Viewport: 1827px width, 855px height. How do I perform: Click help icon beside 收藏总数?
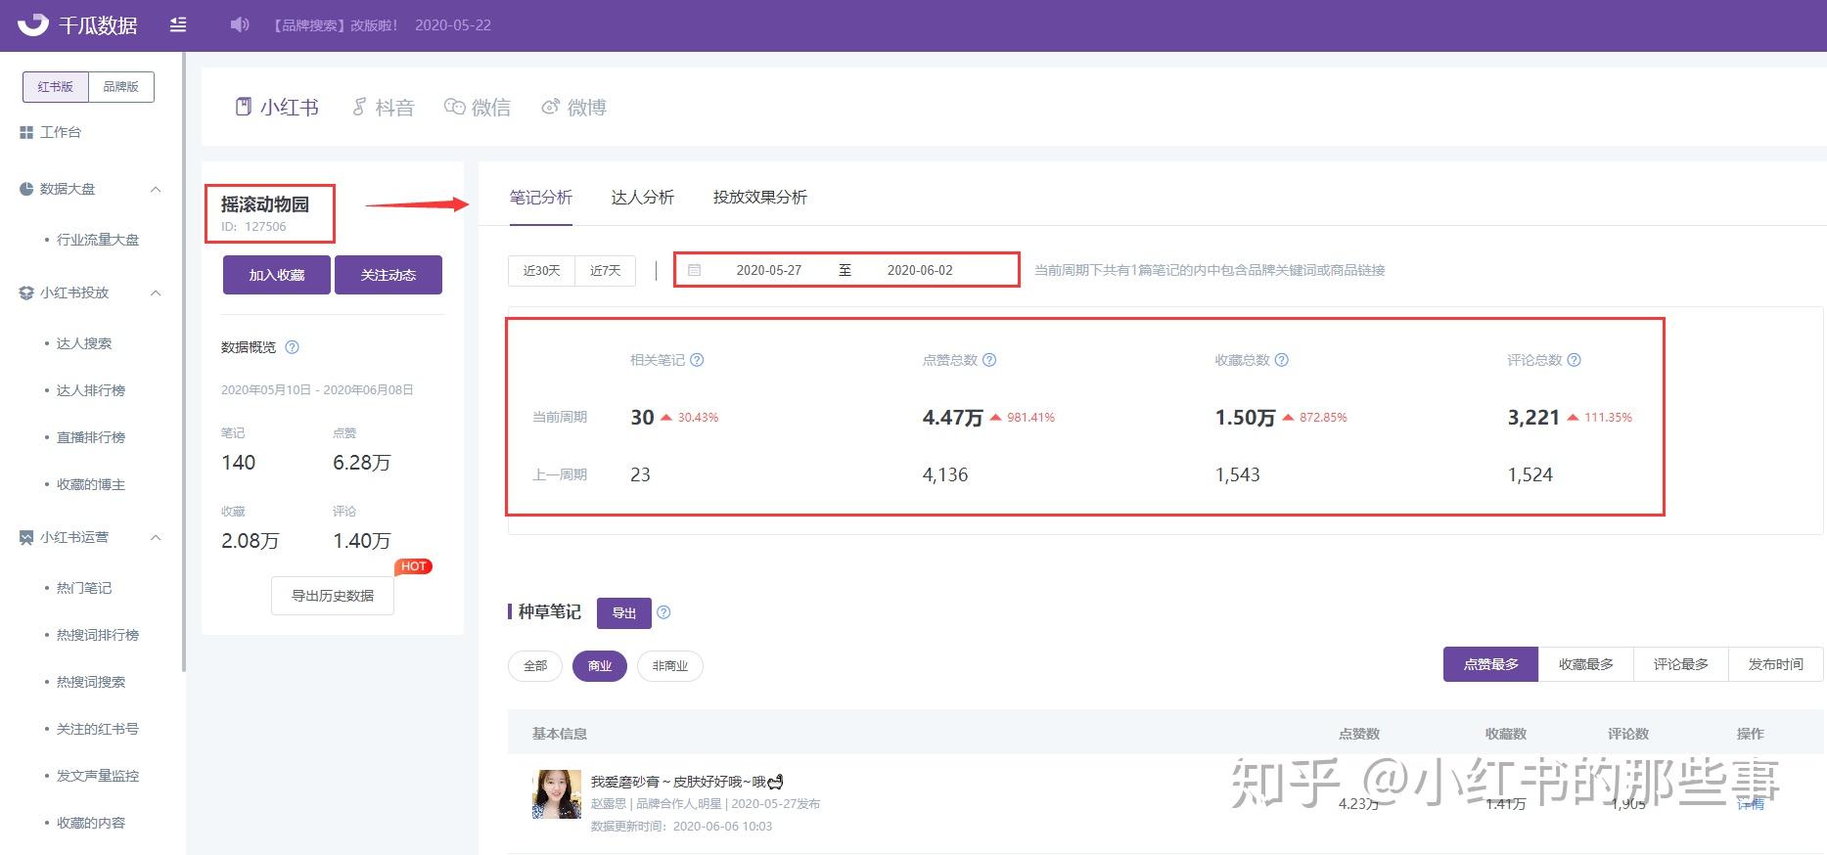point(1282,360)
